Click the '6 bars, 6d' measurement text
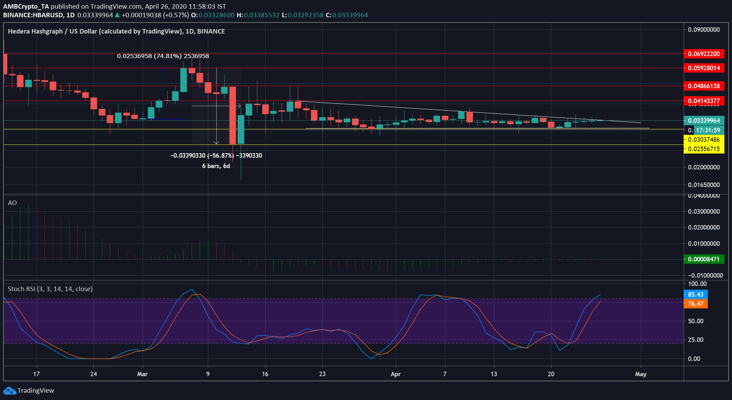Screen dimensions: 732x400 [x=216, y=166]
